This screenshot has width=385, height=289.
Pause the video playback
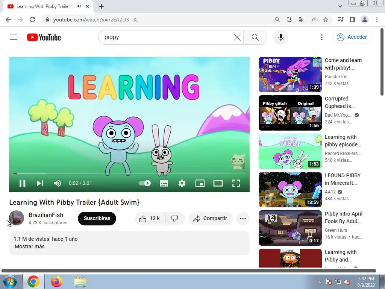pyautogui.click(x=22, y=183)
